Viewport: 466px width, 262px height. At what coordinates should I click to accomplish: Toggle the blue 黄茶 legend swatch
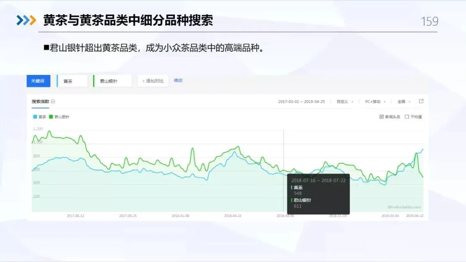tap(35, 117)
